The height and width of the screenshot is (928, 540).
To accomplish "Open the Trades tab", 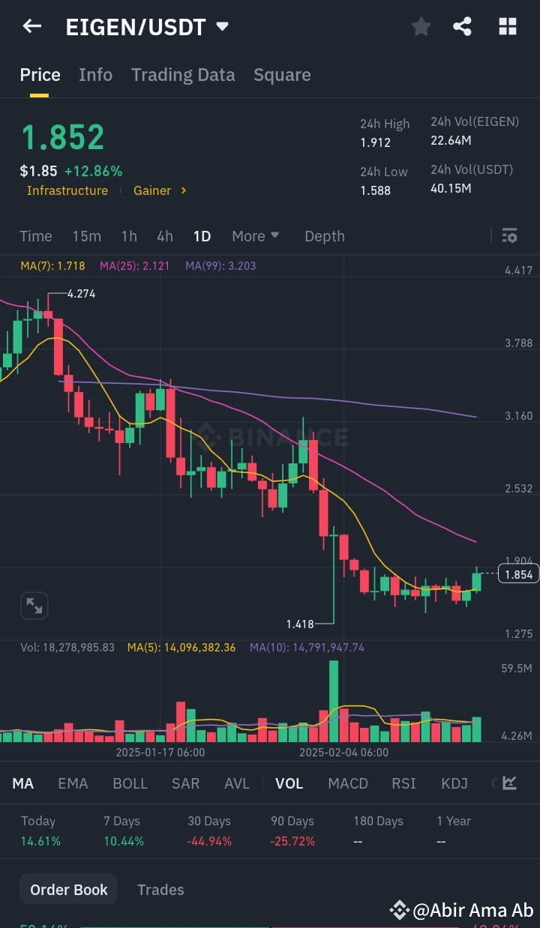I will 160,889.
